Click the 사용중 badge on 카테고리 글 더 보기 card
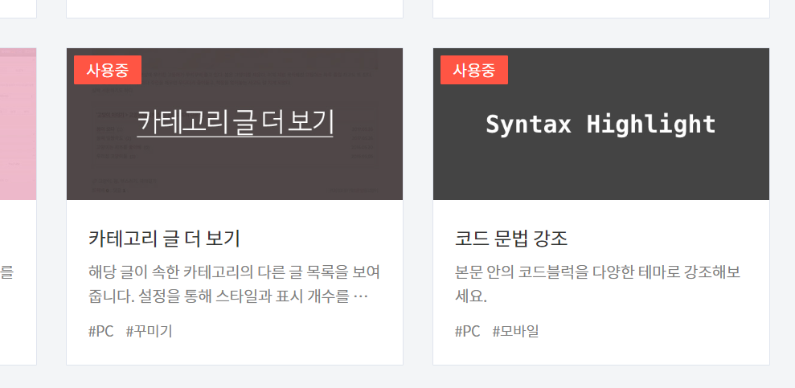The image size is (795, 388). pyautogui.click(x=108, y=70)
